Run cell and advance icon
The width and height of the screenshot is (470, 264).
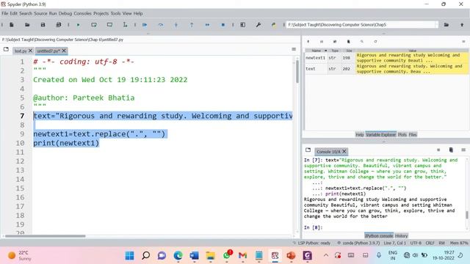109,25
